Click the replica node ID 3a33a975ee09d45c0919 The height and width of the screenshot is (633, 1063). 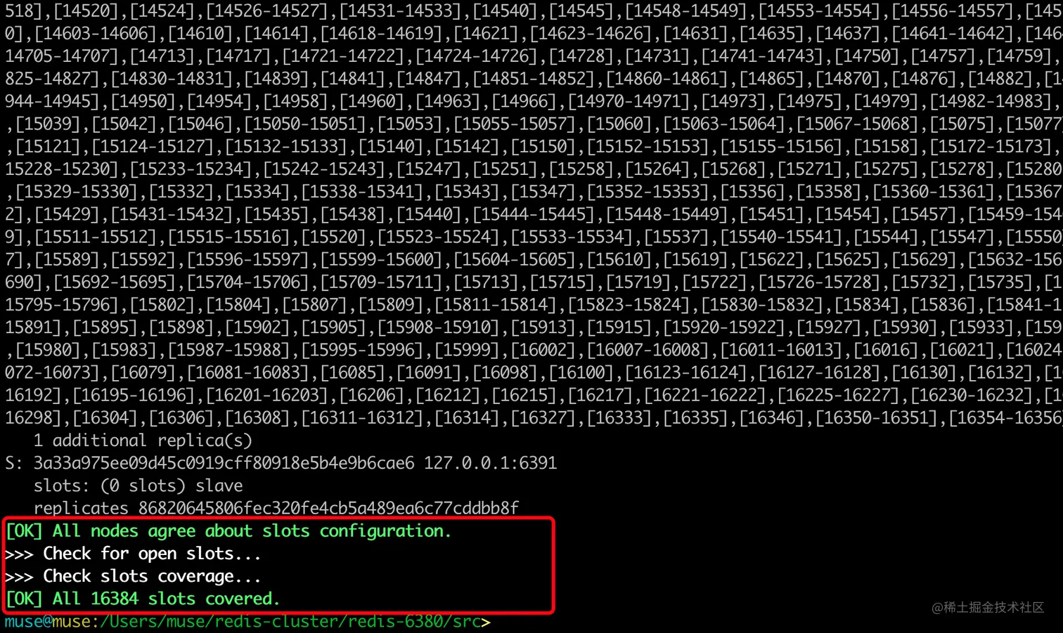pyautogui.click(x=224, y=463)
